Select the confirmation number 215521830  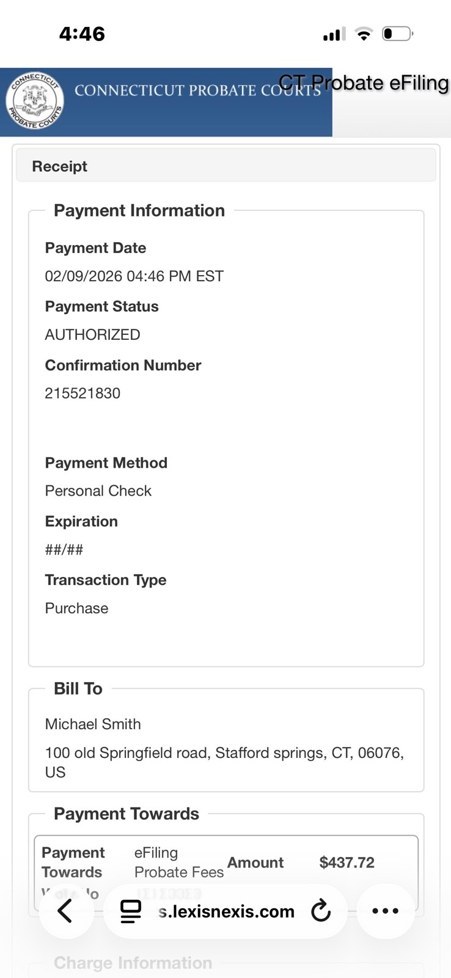(x=82, y=393)
